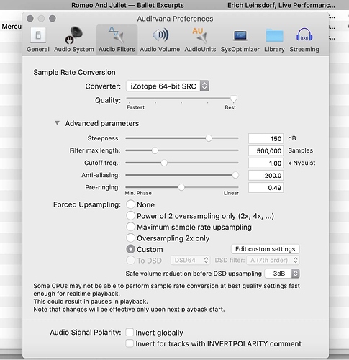Switch to the Audio System tab label
Viewport: 349px width, 360px height.
click(x=74, y=49)
